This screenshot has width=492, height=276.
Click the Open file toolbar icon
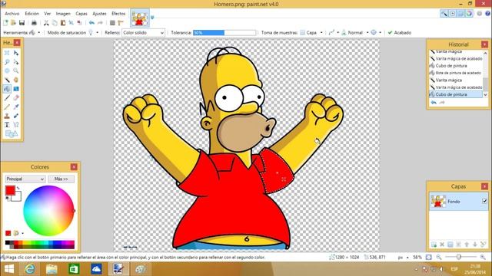[x=13, y=22]
